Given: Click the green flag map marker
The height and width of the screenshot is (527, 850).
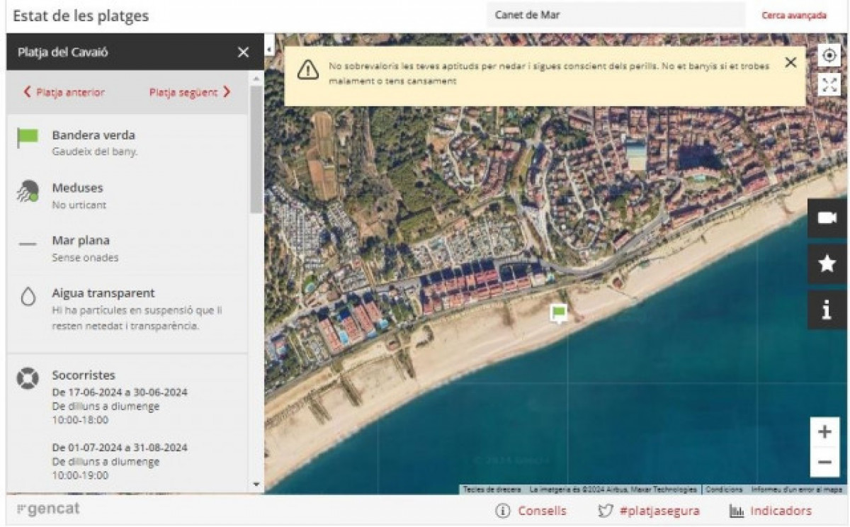Looking at the screenshot, I should (559, 312).
